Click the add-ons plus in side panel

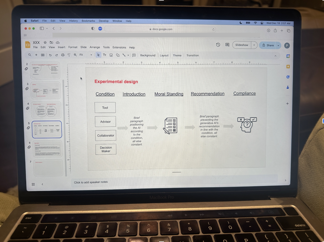pyautogui.click(x=287, y=104)
